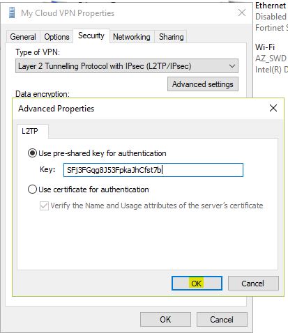288x333 pixels.
Task: Switch to the Options tab
Action: pyautogui.click(x=56, y=37)
